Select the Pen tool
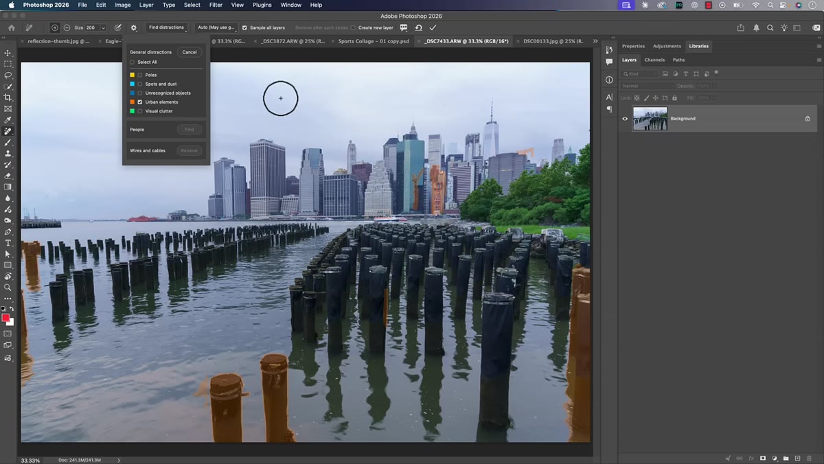This screenshot has height=464, width=824. click(x=8, y=232)
